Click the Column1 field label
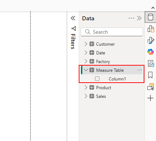This screenshot has height=141, width=156. tap(117, 79)
